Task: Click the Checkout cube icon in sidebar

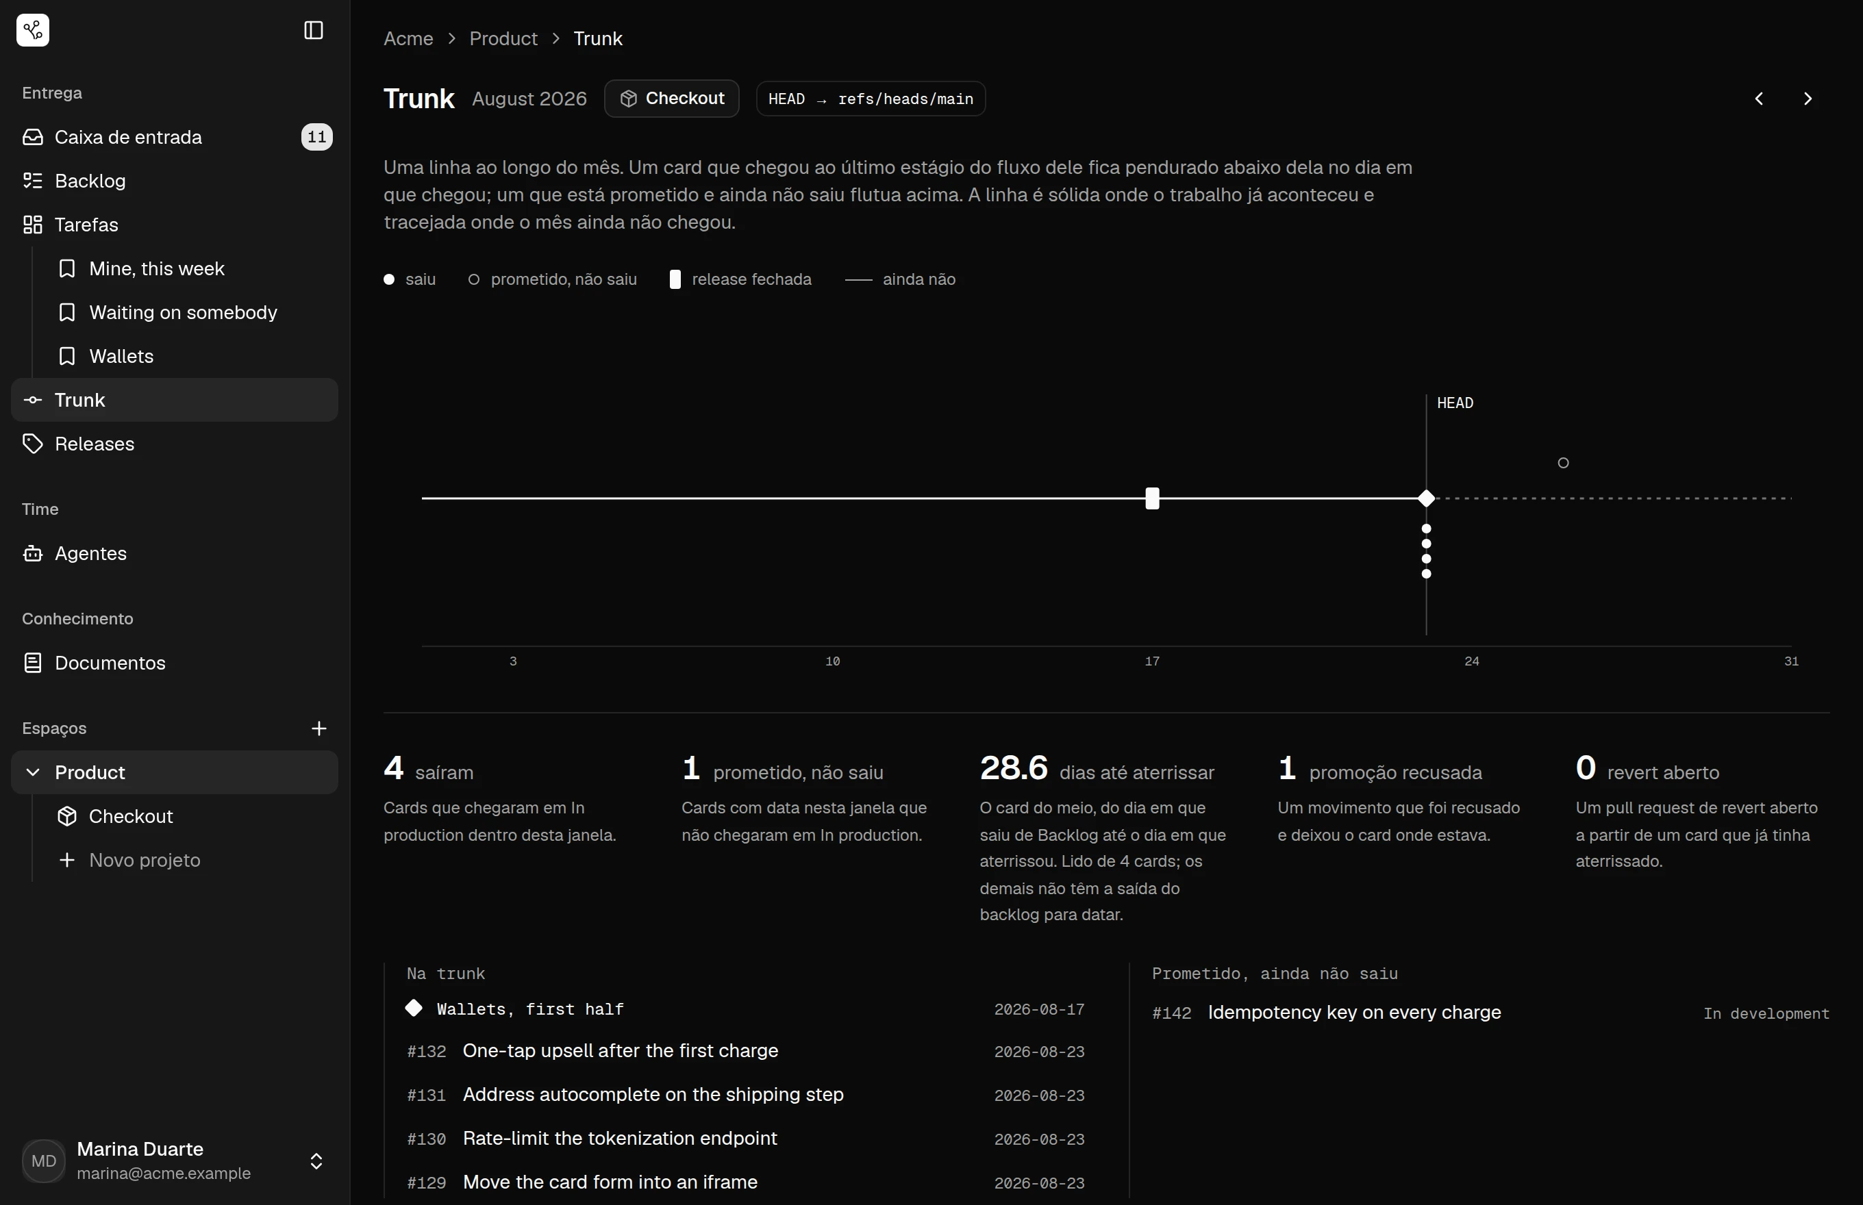Action: (x=67, y=816)
